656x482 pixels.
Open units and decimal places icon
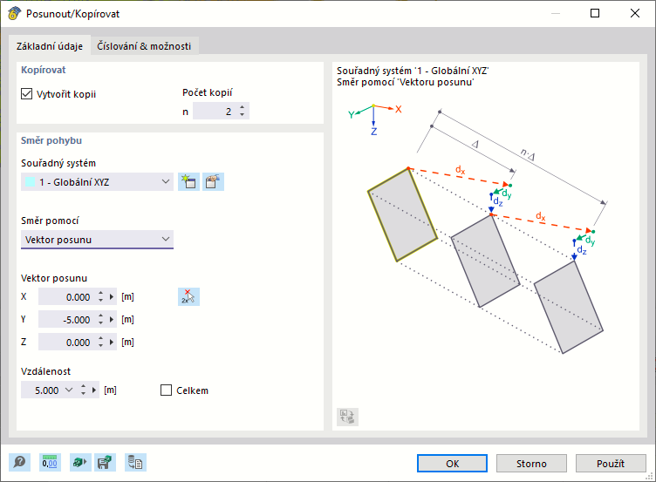point(50,462)
